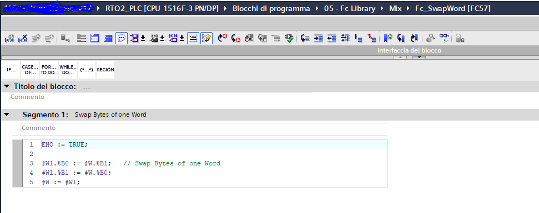Select RTO2_PLC [CPU 1516F-3 PN/DP] breadcrumb
The height and width of the screenshot is (213, 539).
162,8
